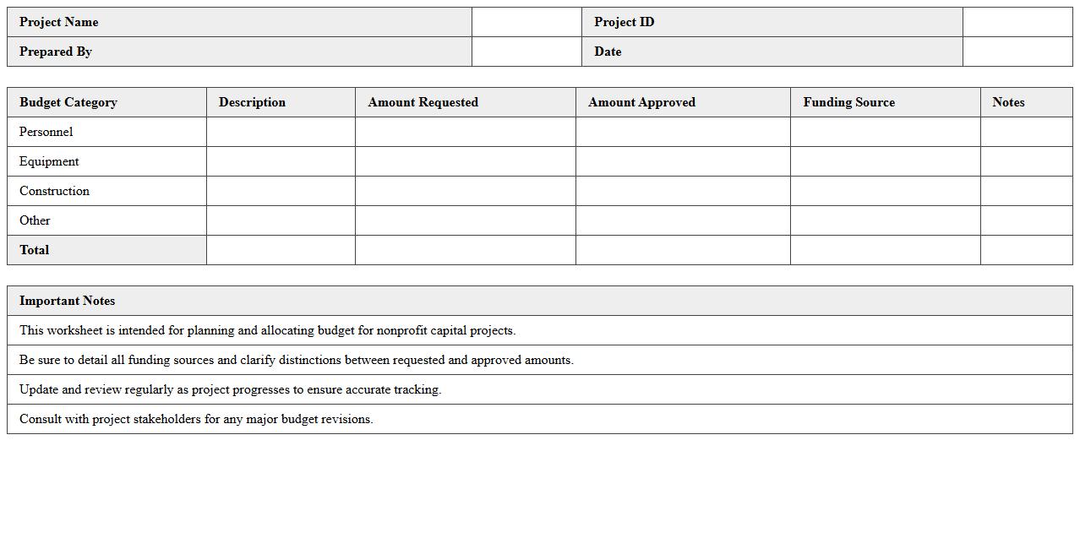Select the blank cell next to Date
The width and height of the screenshot is (1080, 549).
1017,52
